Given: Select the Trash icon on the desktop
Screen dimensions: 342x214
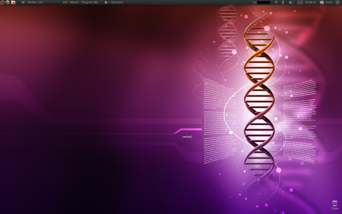Looking at the screenshot, I should 335,205.
